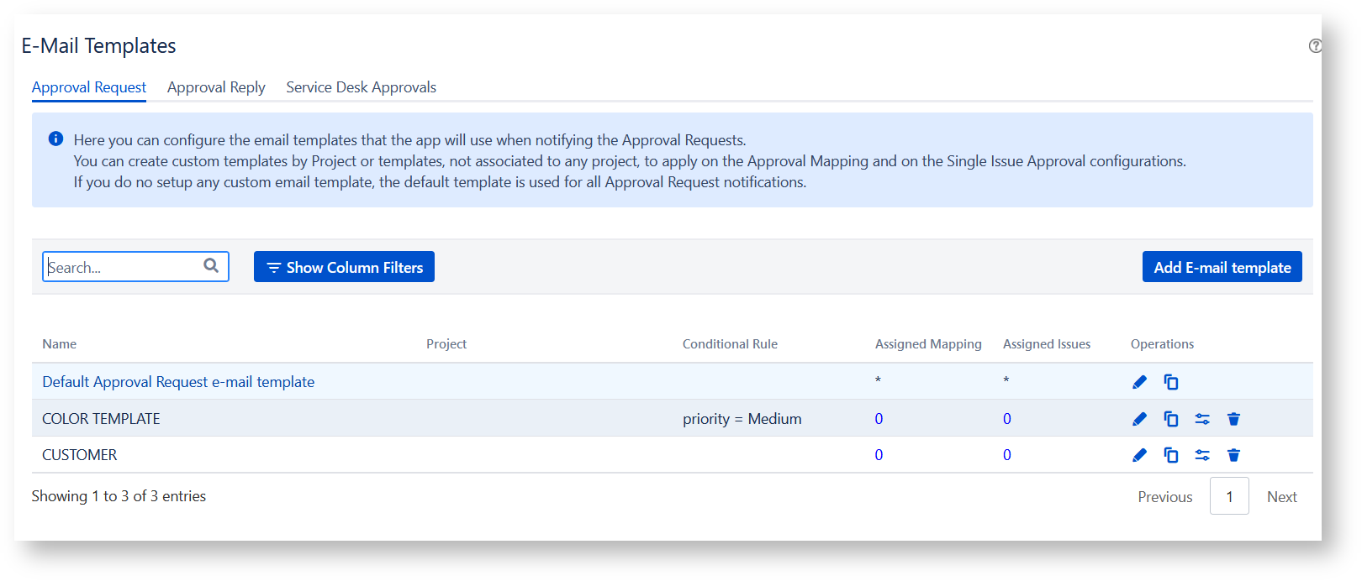Select the Approval Request tab
The image size is (1362, 581).
point(89,87)
